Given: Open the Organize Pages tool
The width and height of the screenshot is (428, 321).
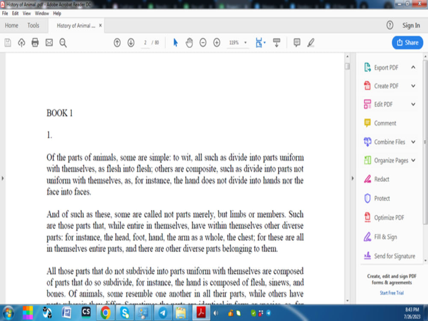Looking at the screenshot, I should tap(391, 160).
